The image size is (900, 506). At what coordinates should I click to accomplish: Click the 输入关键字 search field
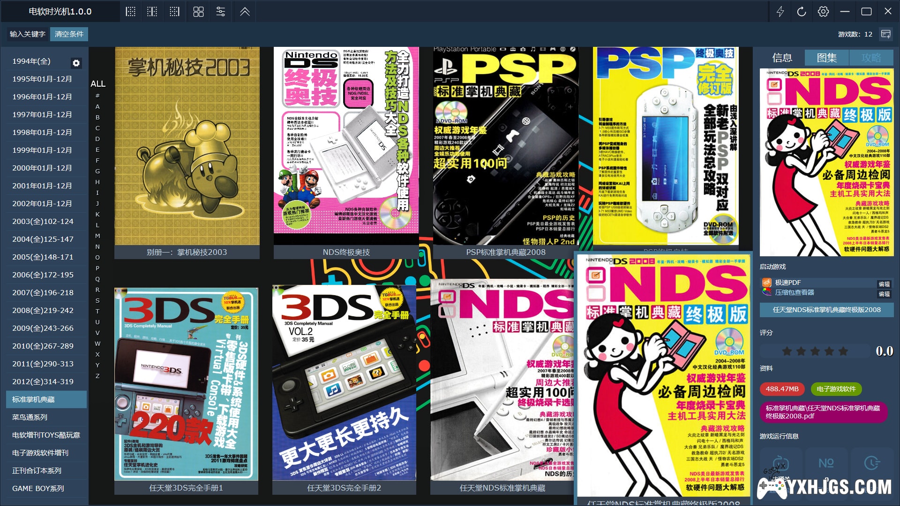coord(27,34)
